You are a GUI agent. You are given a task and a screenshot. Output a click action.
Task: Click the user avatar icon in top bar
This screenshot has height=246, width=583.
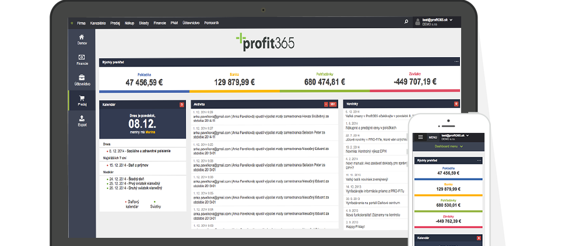pos(418,22)
